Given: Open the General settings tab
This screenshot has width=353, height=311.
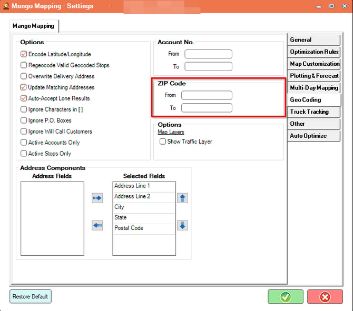Looking at the screenshot, I should point(313,40).
